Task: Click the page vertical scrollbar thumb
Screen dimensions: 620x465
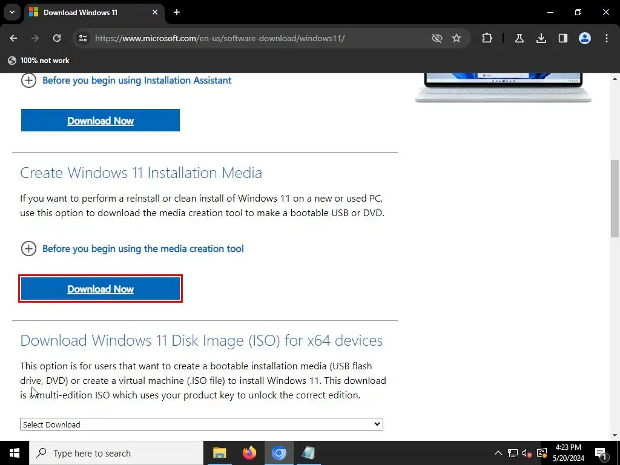Action: (x=615, y=198)
